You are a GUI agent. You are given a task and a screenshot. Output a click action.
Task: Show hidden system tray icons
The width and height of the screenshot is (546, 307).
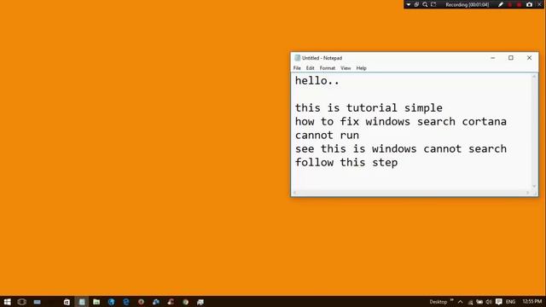(x=461, y=302)
